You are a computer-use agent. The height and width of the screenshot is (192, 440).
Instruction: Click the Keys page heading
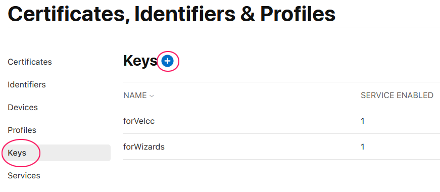coord(140,61)
